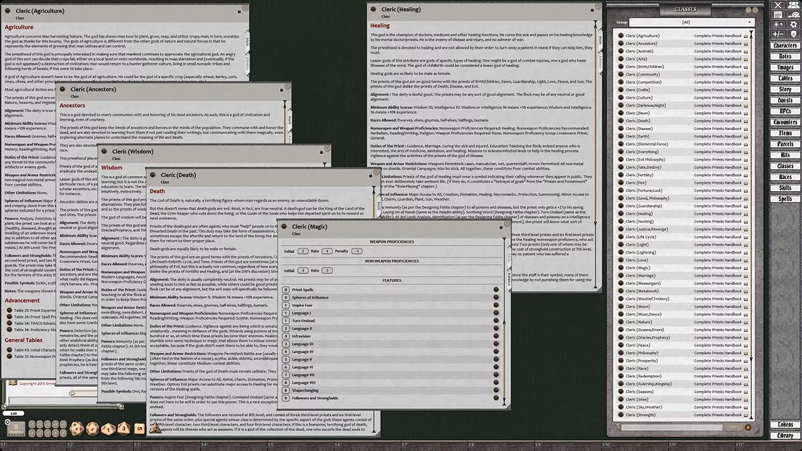Image resolution: width=802 pixels, height=451 pixels.
Task: Click the help icon in the Classes panel header
Action: (747, 11)
